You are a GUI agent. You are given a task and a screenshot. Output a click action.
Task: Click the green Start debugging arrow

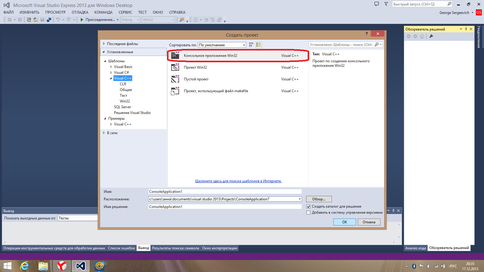coord(82,20)
